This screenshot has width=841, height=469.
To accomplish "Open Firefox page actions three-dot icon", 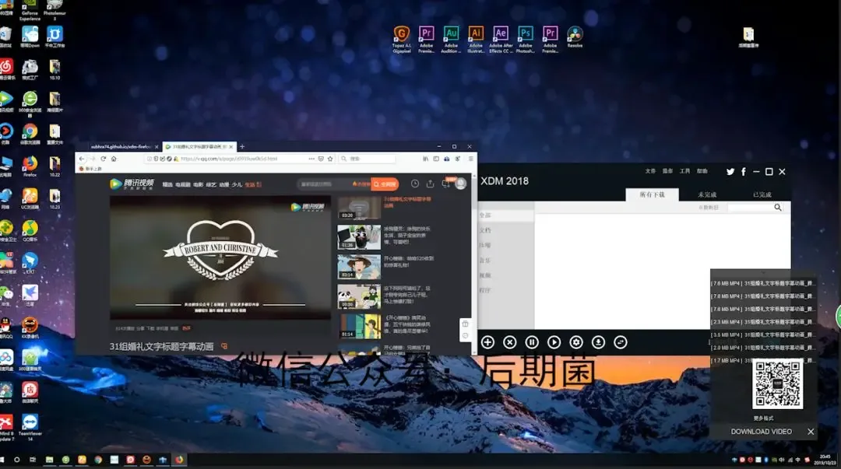I will 311,159.
